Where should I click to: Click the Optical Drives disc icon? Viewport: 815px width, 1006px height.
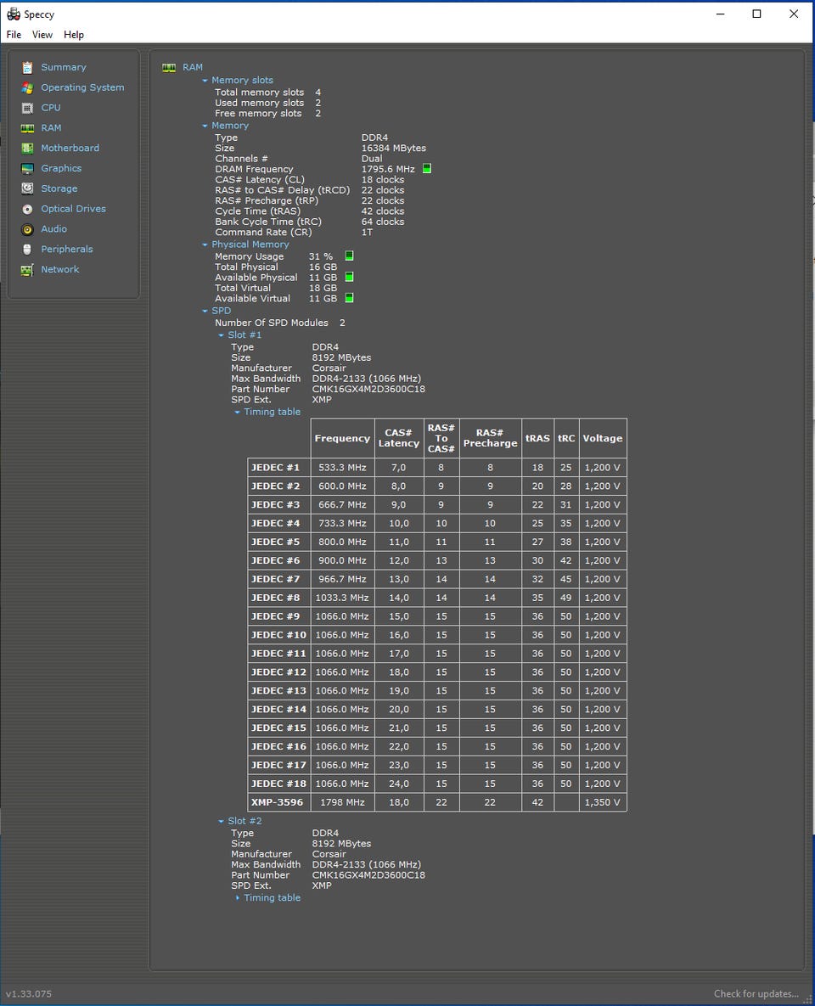tap(27, 209)
